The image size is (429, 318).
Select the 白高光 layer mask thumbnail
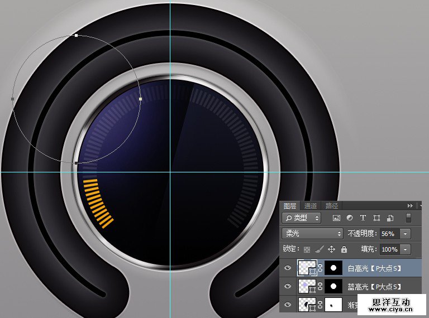[333, 268]
